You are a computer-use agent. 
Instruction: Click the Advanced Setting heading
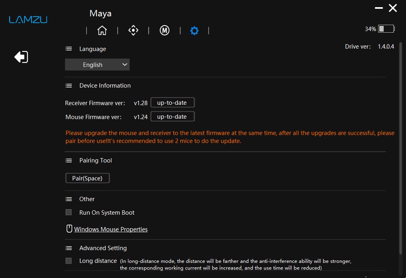[x=103, y=248]
